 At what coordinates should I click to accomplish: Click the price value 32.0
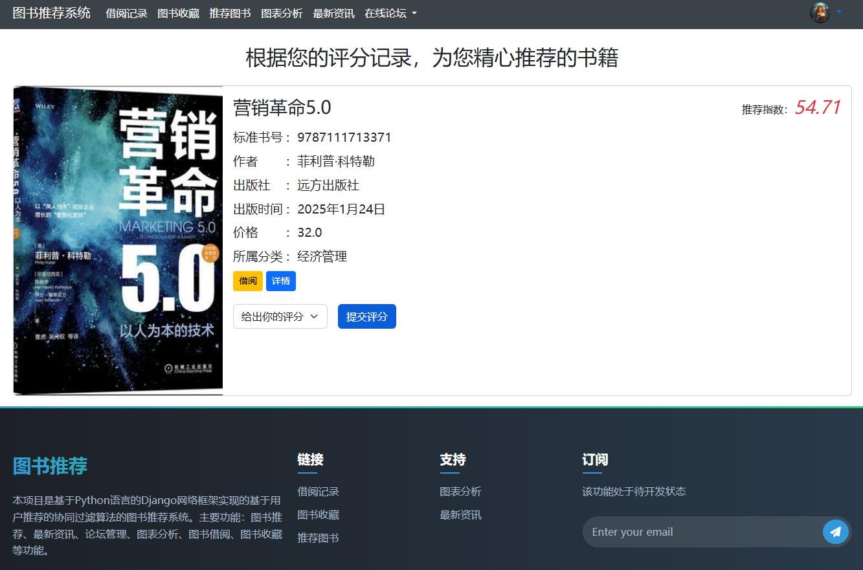pos(309,233)
